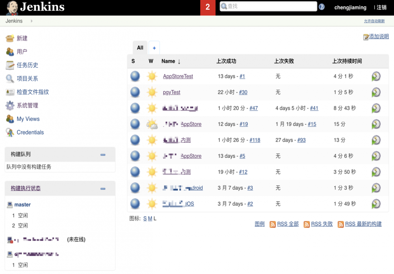The image size is (394, 274).
Task: Open the + tab to create a view
Action: [154, 47]
